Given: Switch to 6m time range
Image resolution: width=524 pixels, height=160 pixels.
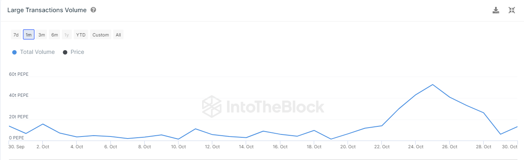Looking at the screenshot, I should tap(55, 35).
